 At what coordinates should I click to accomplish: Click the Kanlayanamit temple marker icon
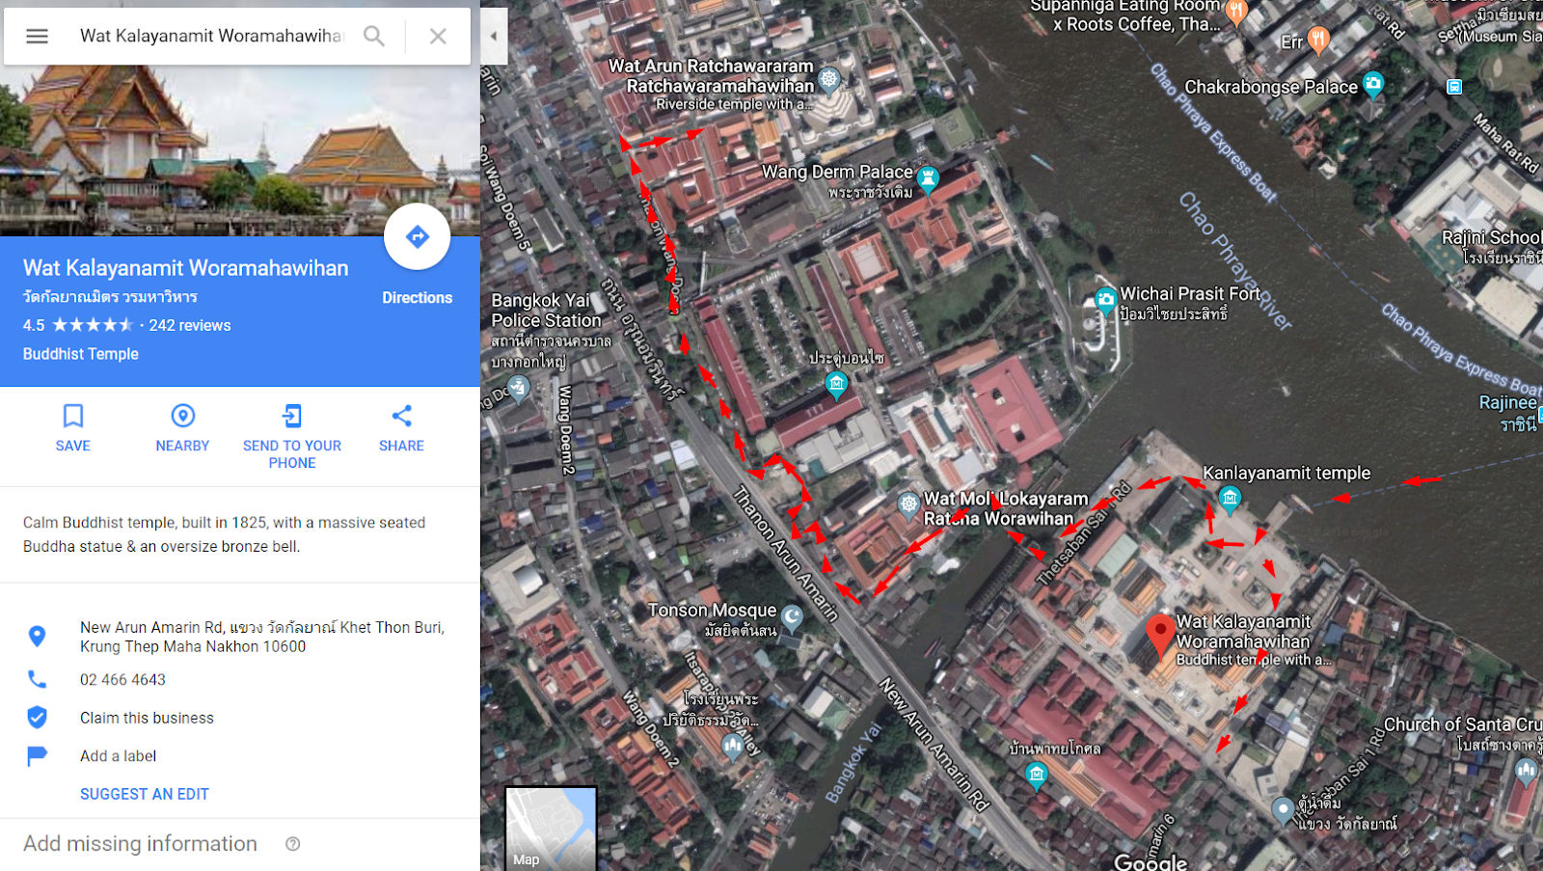1230,499
